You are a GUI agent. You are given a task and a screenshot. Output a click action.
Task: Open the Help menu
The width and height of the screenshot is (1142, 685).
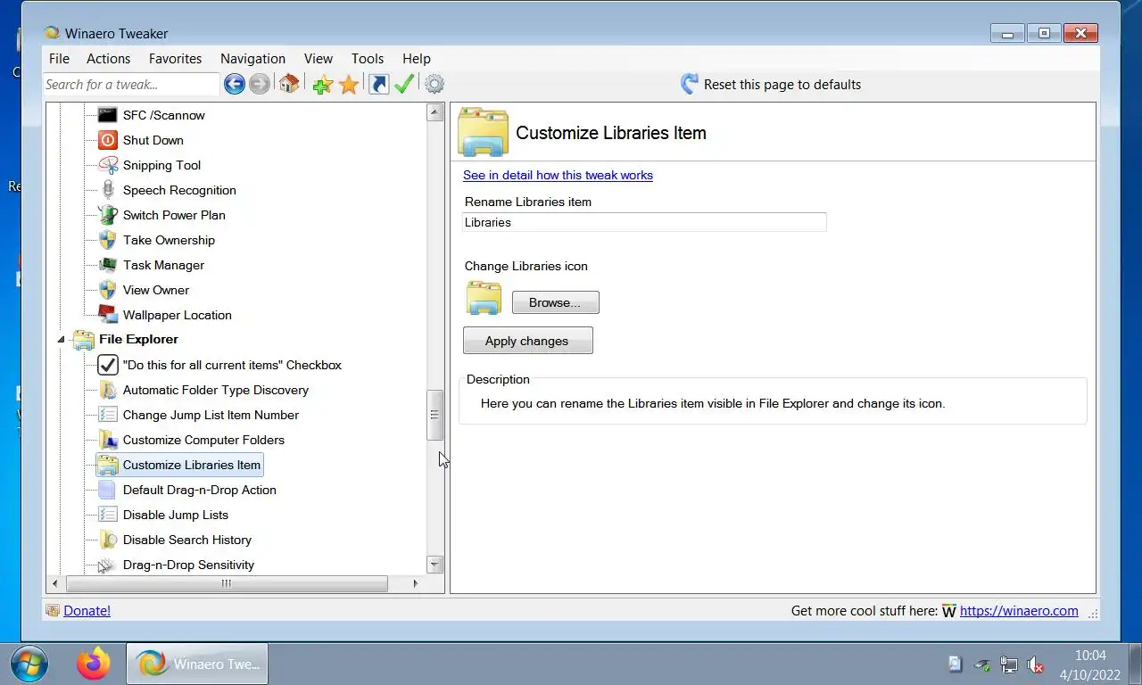coord(417,59)
